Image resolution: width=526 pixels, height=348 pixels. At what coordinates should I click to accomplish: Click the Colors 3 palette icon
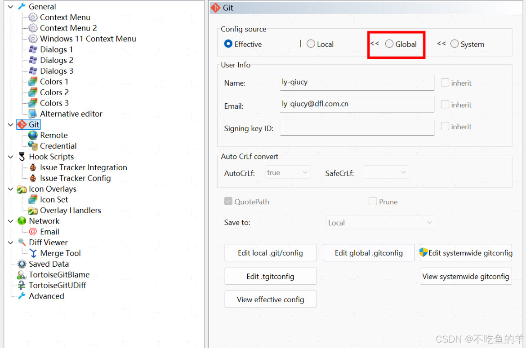coord(33,103)
